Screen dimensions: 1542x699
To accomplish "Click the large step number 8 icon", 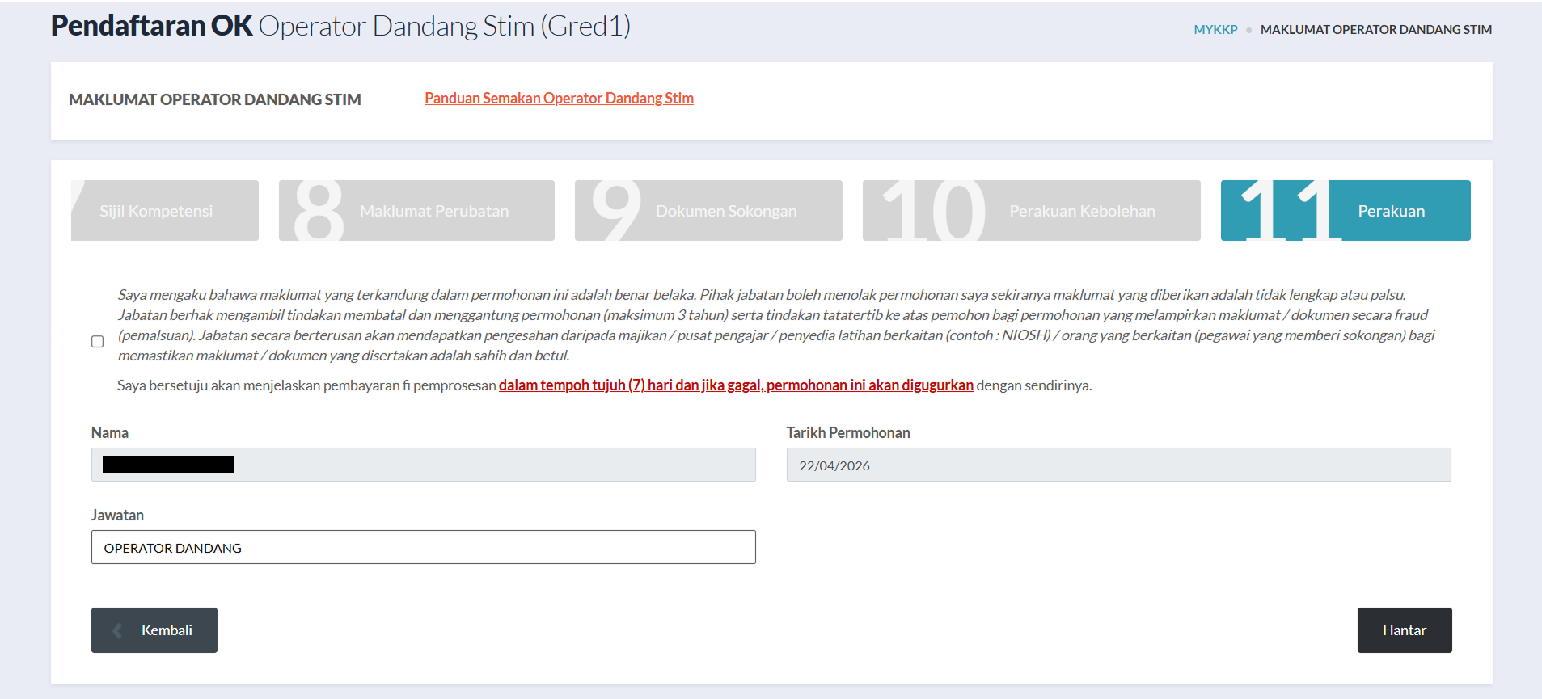I will 319,211.
